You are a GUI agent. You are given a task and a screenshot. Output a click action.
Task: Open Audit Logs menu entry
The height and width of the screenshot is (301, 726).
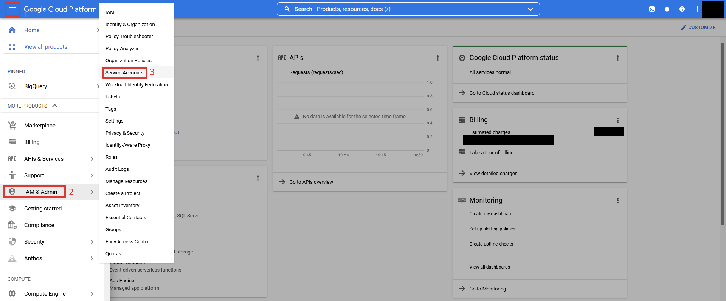click(x=137, y=169)
